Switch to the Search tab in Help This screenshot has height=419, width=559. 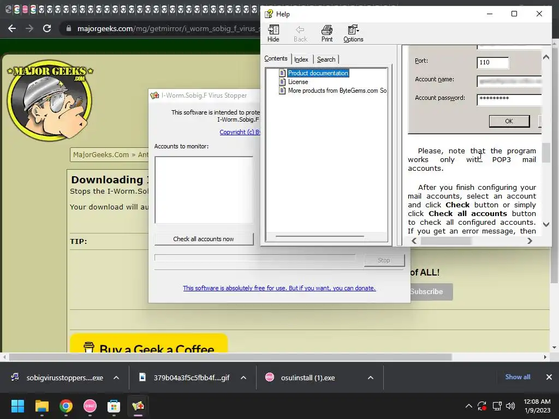point(326,59)
